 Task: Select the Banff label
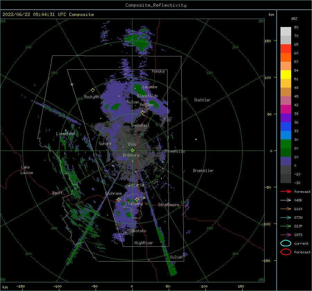coord(57,193)
